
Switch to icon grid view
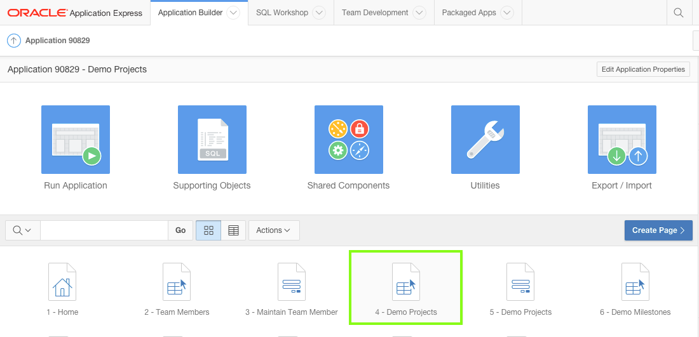[x=208, y=230]
